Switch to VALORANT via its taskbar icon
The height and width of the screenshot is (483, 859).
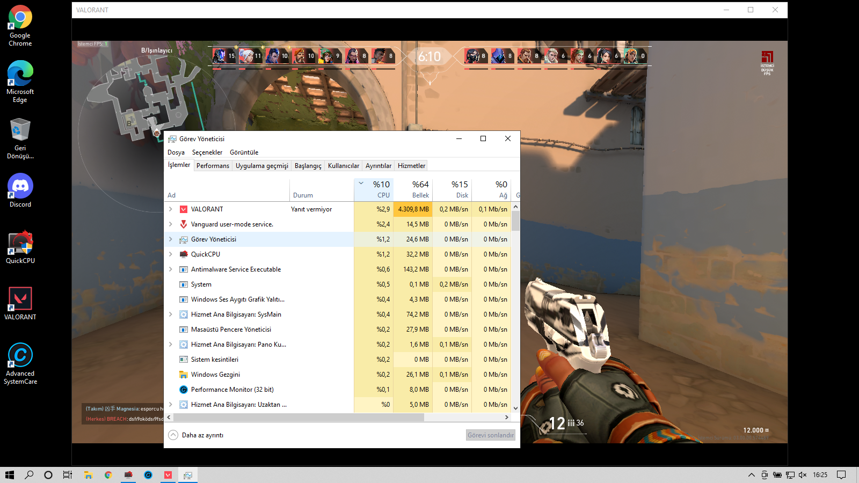coord(168,475)
